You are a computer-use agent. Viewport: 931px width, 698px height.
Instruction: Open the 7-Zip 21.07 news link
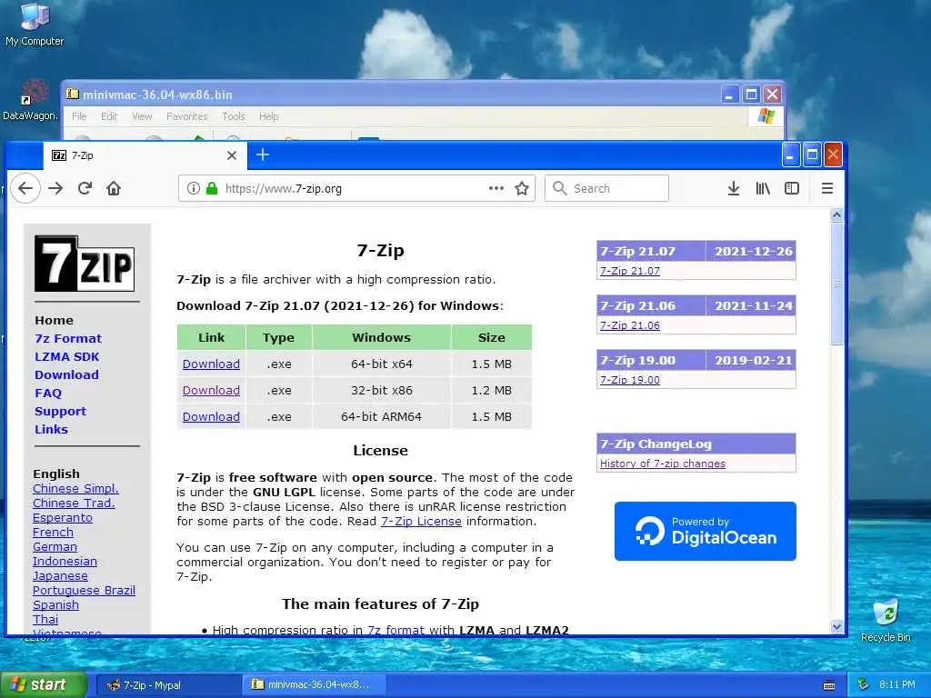click(629, 271)
